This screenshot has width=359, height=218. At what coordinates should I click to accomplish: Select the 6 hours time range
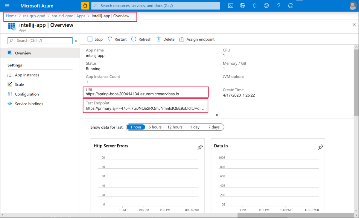(x=155, y=127)
